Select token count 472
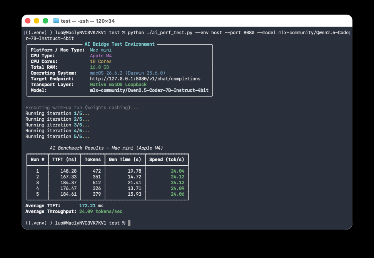374x258 pixels. click(97, 171)
